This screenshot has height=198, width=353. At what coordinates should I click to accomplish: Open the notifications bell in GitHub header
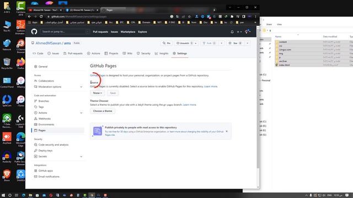tap(232, 32)
